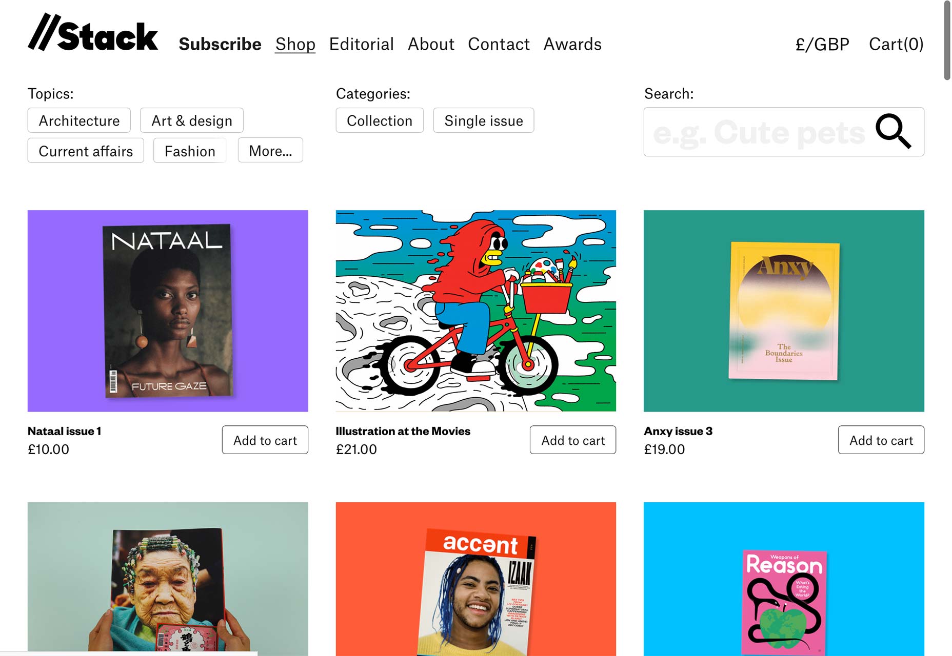Screen dimensions: 952x656
Task: Click the magnifying glass search icon
Action: (x=893, y=131)
